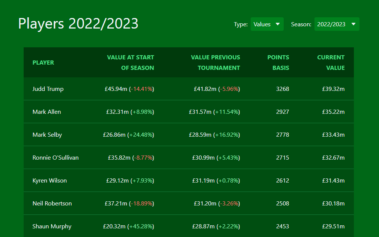Click points basis value 2612
Screen dimensions: 379x237
tap(283, 181)
